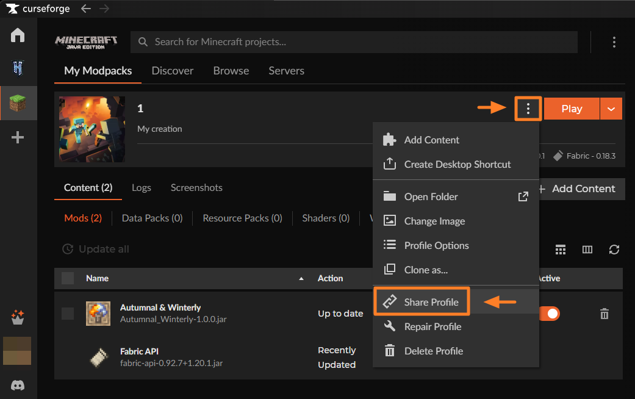Click the Autumnal & Winterly mod icon
This screenshot has height=399, width=635.
click(98, 314)
